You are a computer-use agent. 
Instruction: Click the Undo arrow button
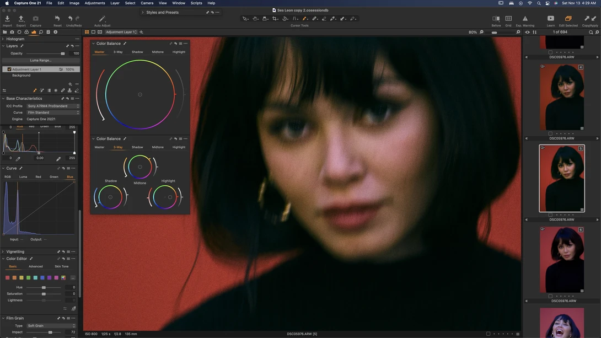(x=70, y=18)
